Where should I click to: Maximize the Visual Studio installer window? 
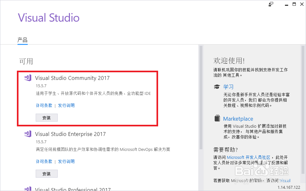[x=294, y=4]
